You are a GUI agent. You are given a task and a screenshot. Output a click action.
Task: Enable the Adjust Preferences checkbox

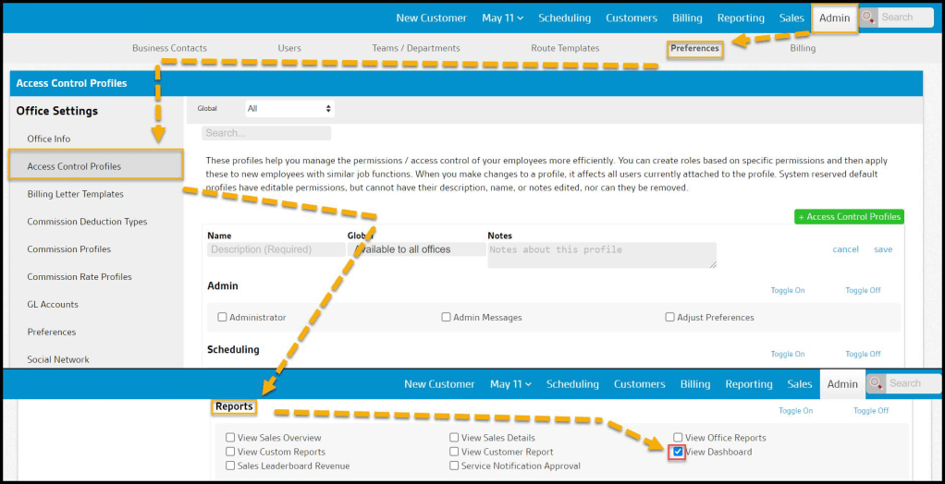click(x=669, y=318)
